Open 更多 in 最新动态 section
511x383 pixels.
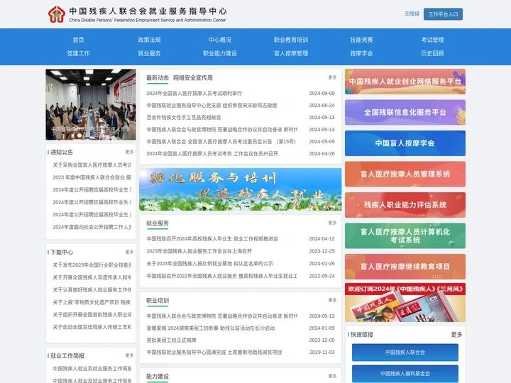point(332,77)
